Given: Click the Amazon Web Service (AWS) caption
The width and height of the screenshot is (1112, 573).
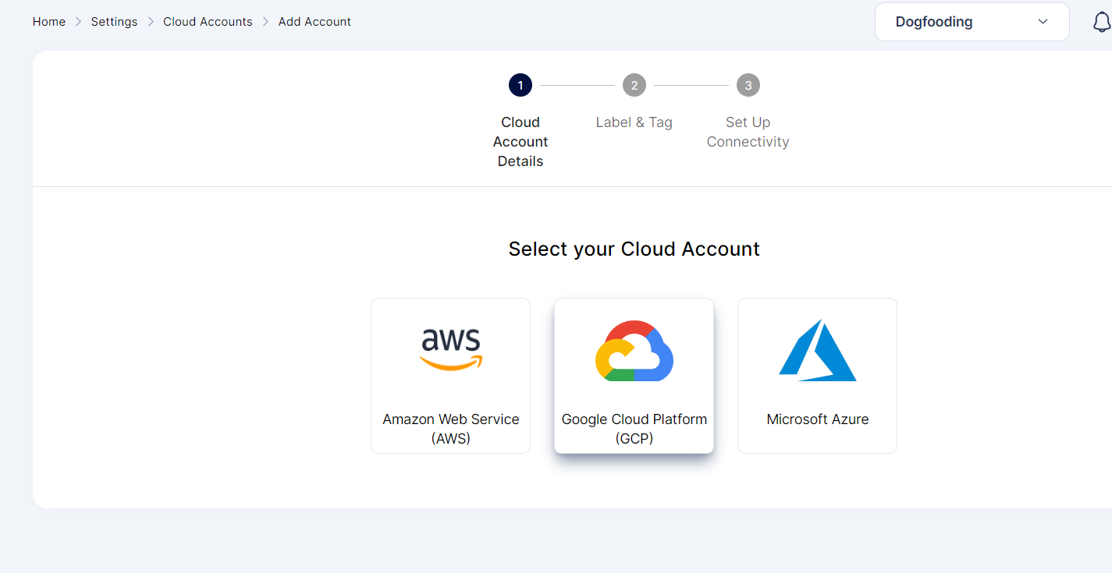Looking at the screenshot, I should click(451, 429).
